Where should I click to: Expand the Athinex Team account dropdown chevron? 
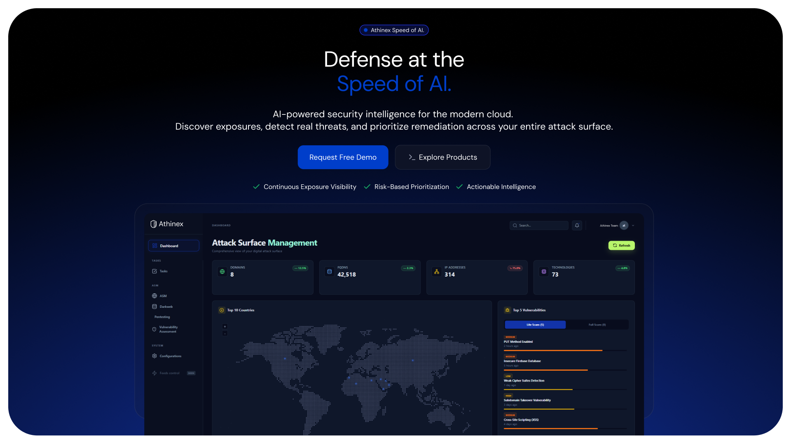point(633,225)
